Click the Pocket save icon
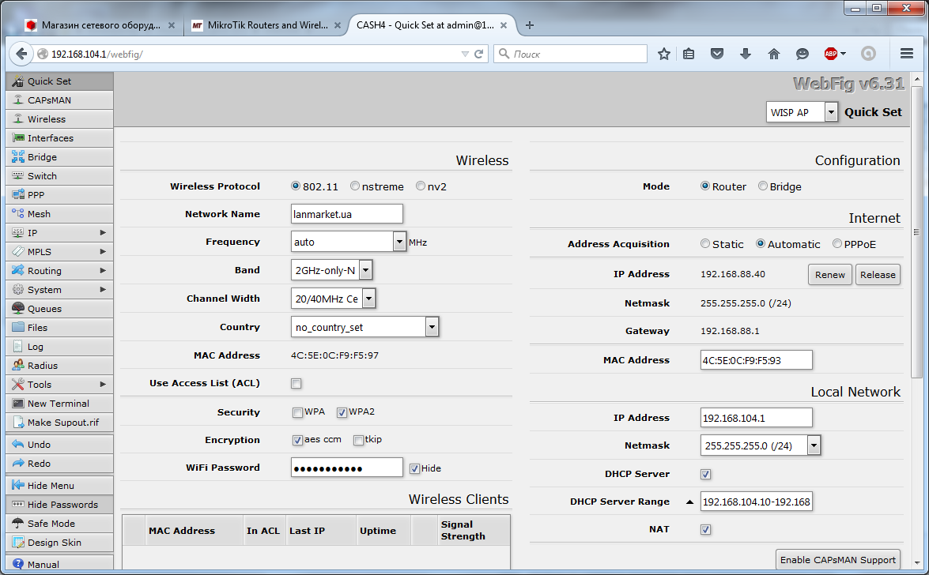Screen dimensions: 929x575 click(717, 54)
